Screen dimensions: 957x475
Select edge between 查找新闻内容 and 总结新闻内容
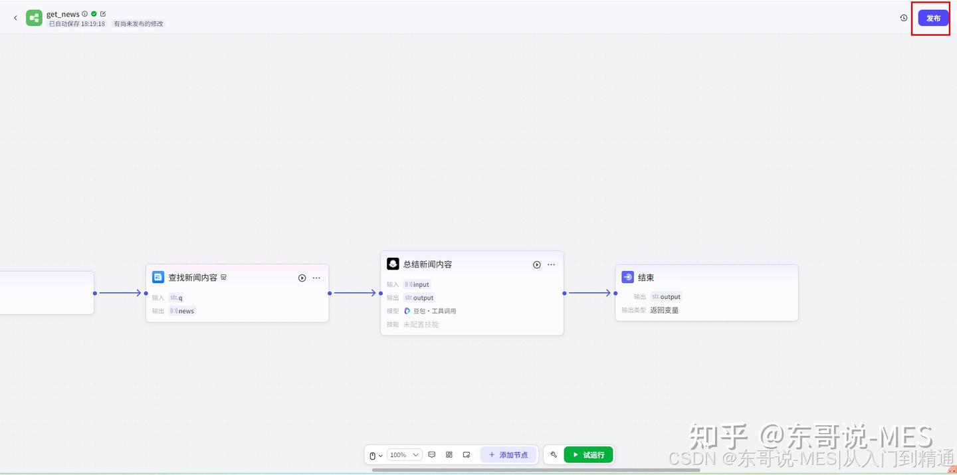355,293
